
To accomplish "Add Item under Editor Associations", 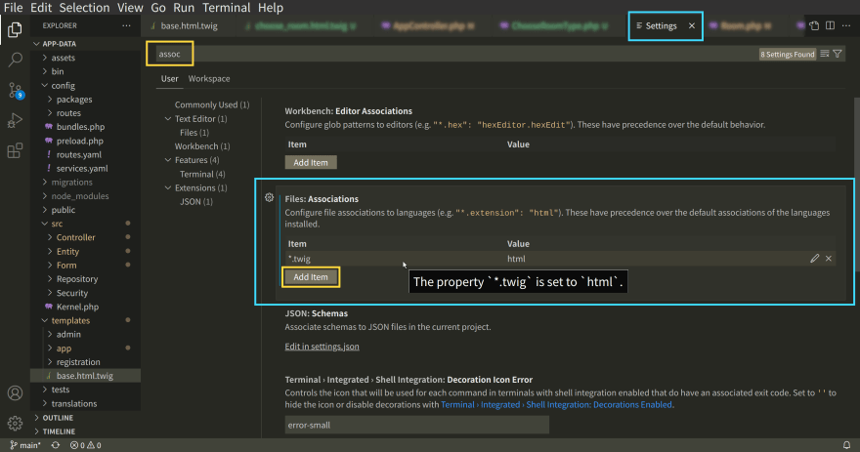I will click(x=311, y=162).
